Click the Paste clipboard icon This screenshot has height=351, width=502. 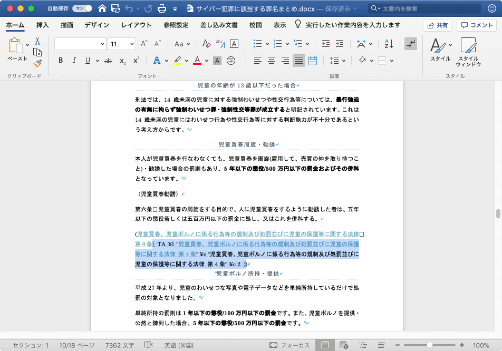(x=16, y=45)
